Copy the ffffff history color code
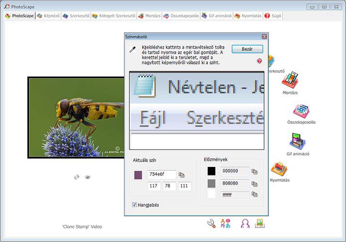The image size is (346, 242). (x=254, y=195)
